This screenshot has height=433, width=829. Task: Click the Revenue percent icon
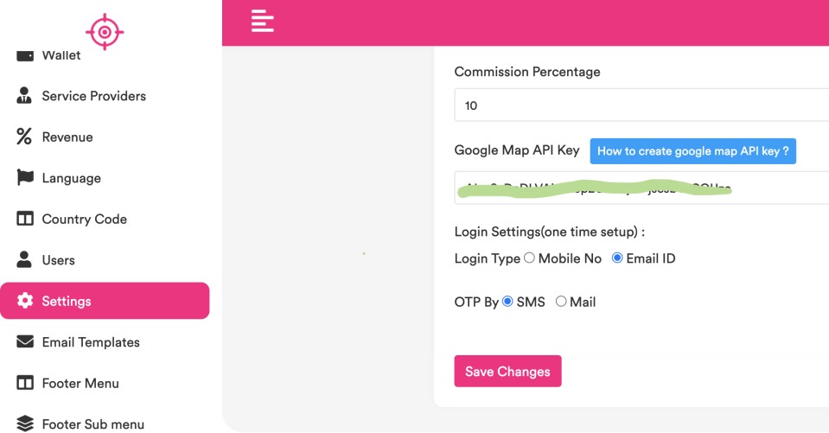24,137
